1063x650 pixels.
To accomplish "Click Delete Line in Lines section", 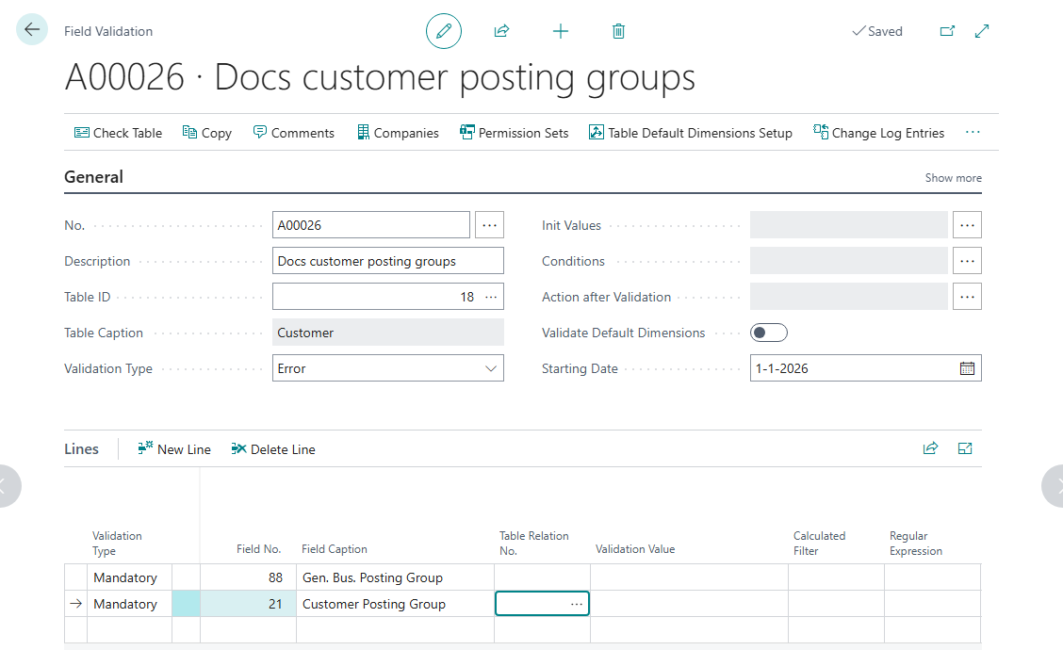I will 273,448.
